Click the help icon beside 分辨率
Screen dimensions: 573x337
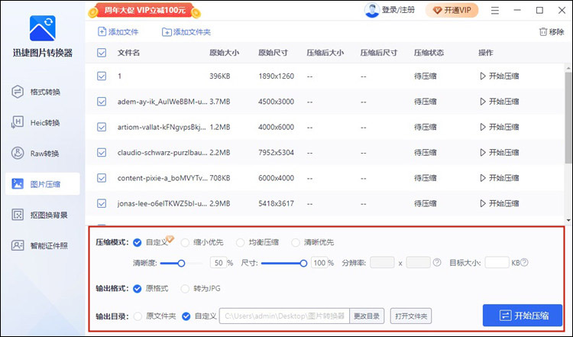(437, 262)
